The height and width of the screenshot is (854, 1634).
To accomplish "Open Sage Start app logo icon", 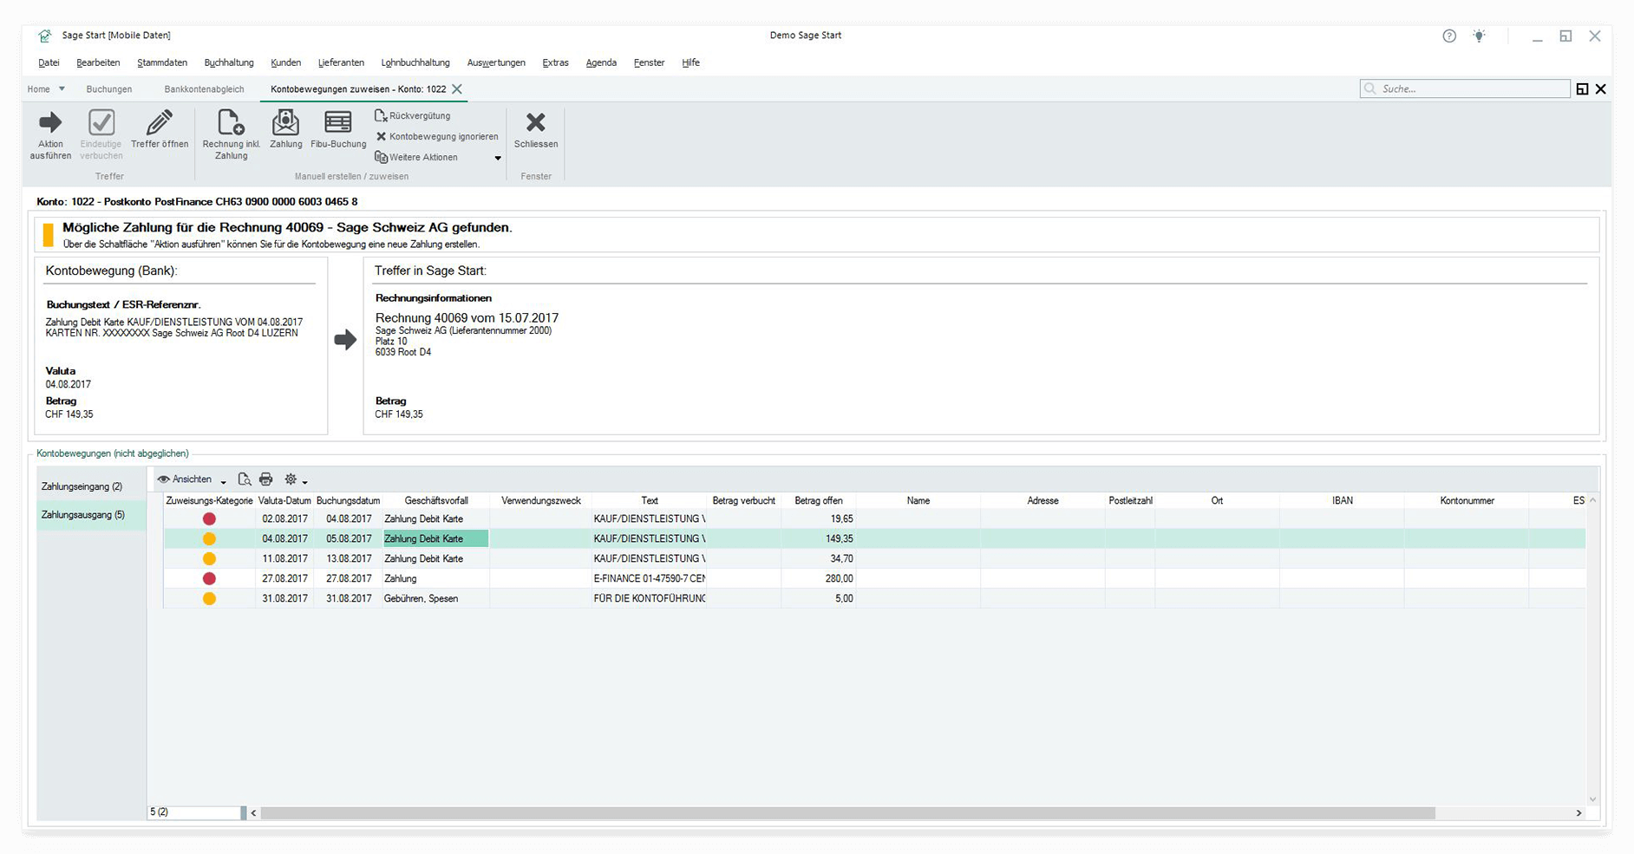I will pyautogui.click(x=44, y=36).
